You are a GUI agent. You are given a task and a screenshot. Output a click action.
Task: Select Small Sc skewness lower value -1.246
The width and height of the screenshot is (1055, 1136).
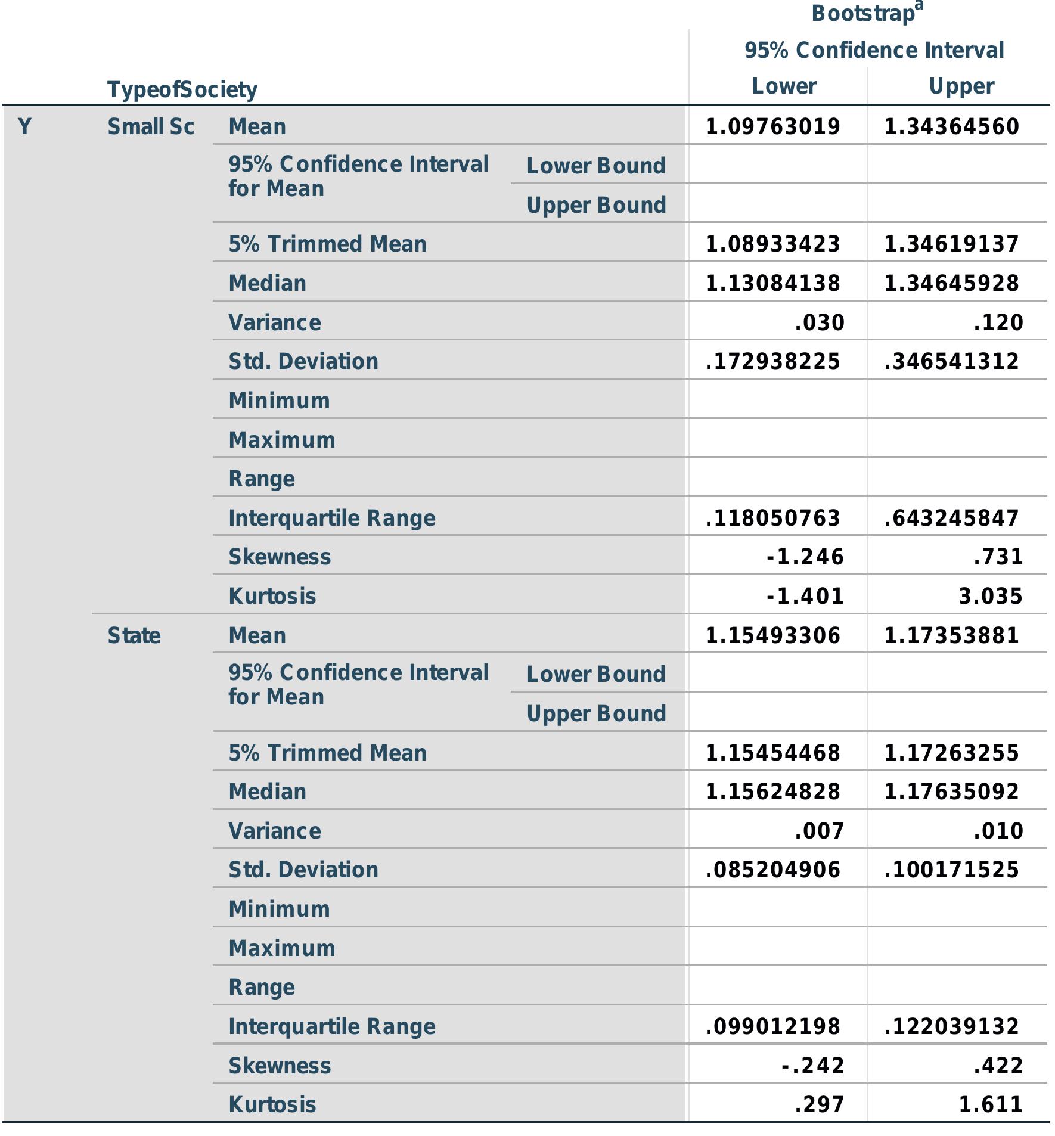pyautogui.click(x=805, y=557)
